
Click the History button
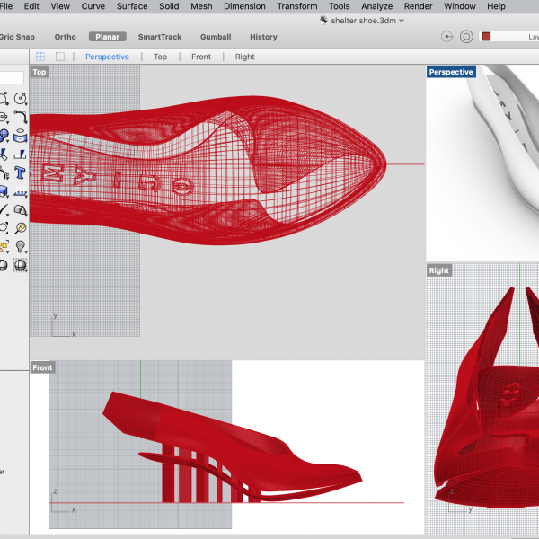[x=263, y=37]
